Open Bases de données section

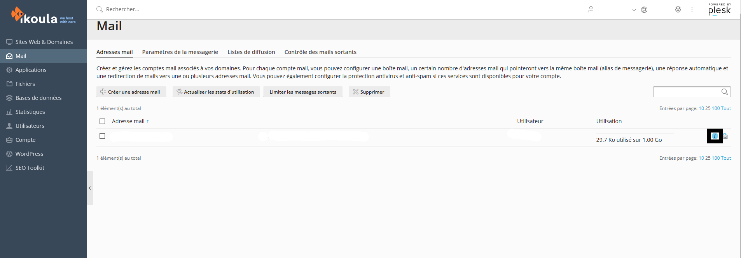tap(44, 98)
